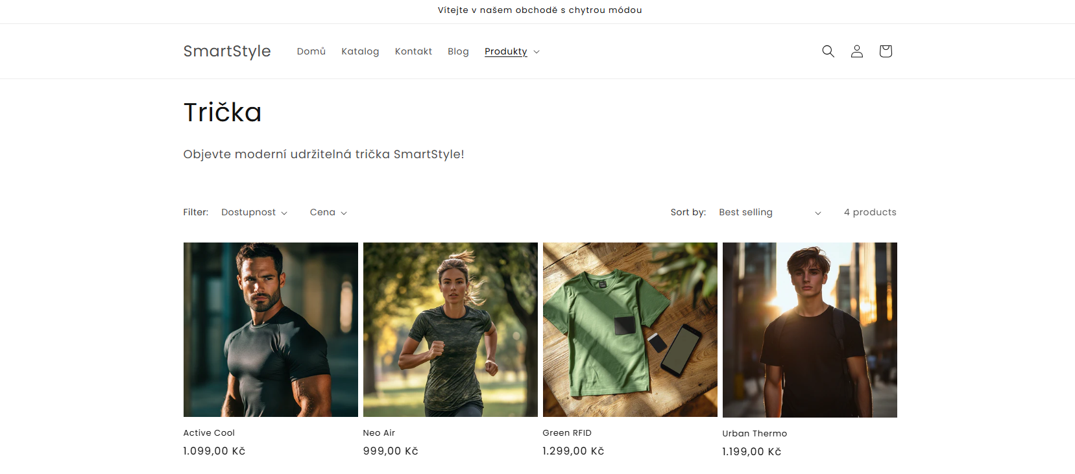The width and height of the screenshot is (1075, 474).
Task: Open the Best selling sort dropdown
Action: tap(769, 212)
